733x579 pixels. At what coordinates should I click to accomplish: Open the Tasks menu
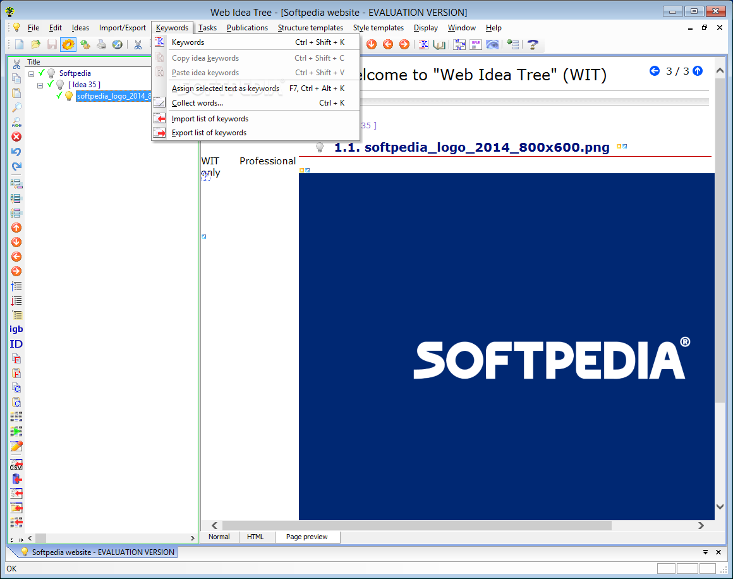point(207,28)
